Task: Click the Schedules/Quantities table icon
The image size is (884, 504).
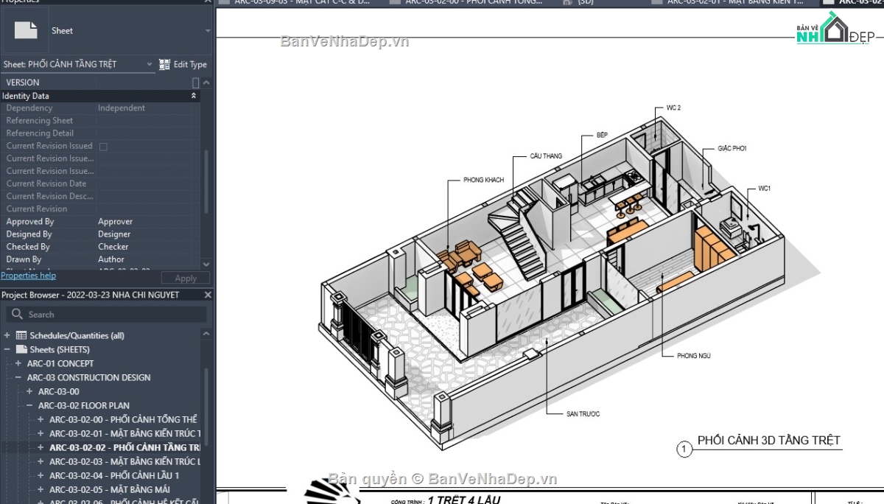Action: pos(21,335)
